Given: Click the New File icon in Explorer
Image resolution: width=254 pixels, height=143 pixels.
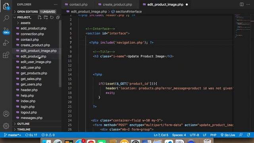Looking at the screenshot, I should [40, 17].
